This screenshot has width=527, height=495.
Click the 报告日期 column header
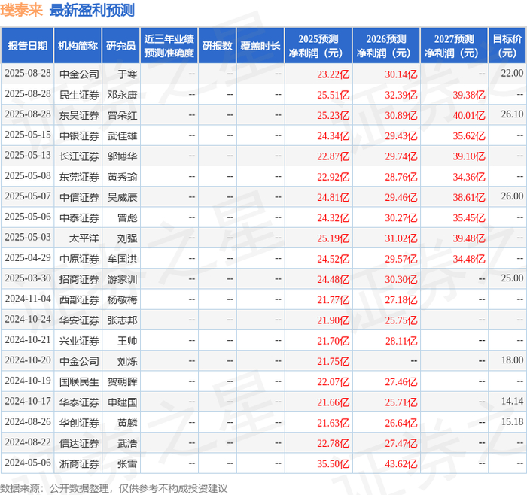27,46
